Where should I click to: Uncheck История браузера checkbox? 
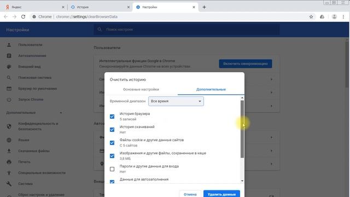click(112, 117)
